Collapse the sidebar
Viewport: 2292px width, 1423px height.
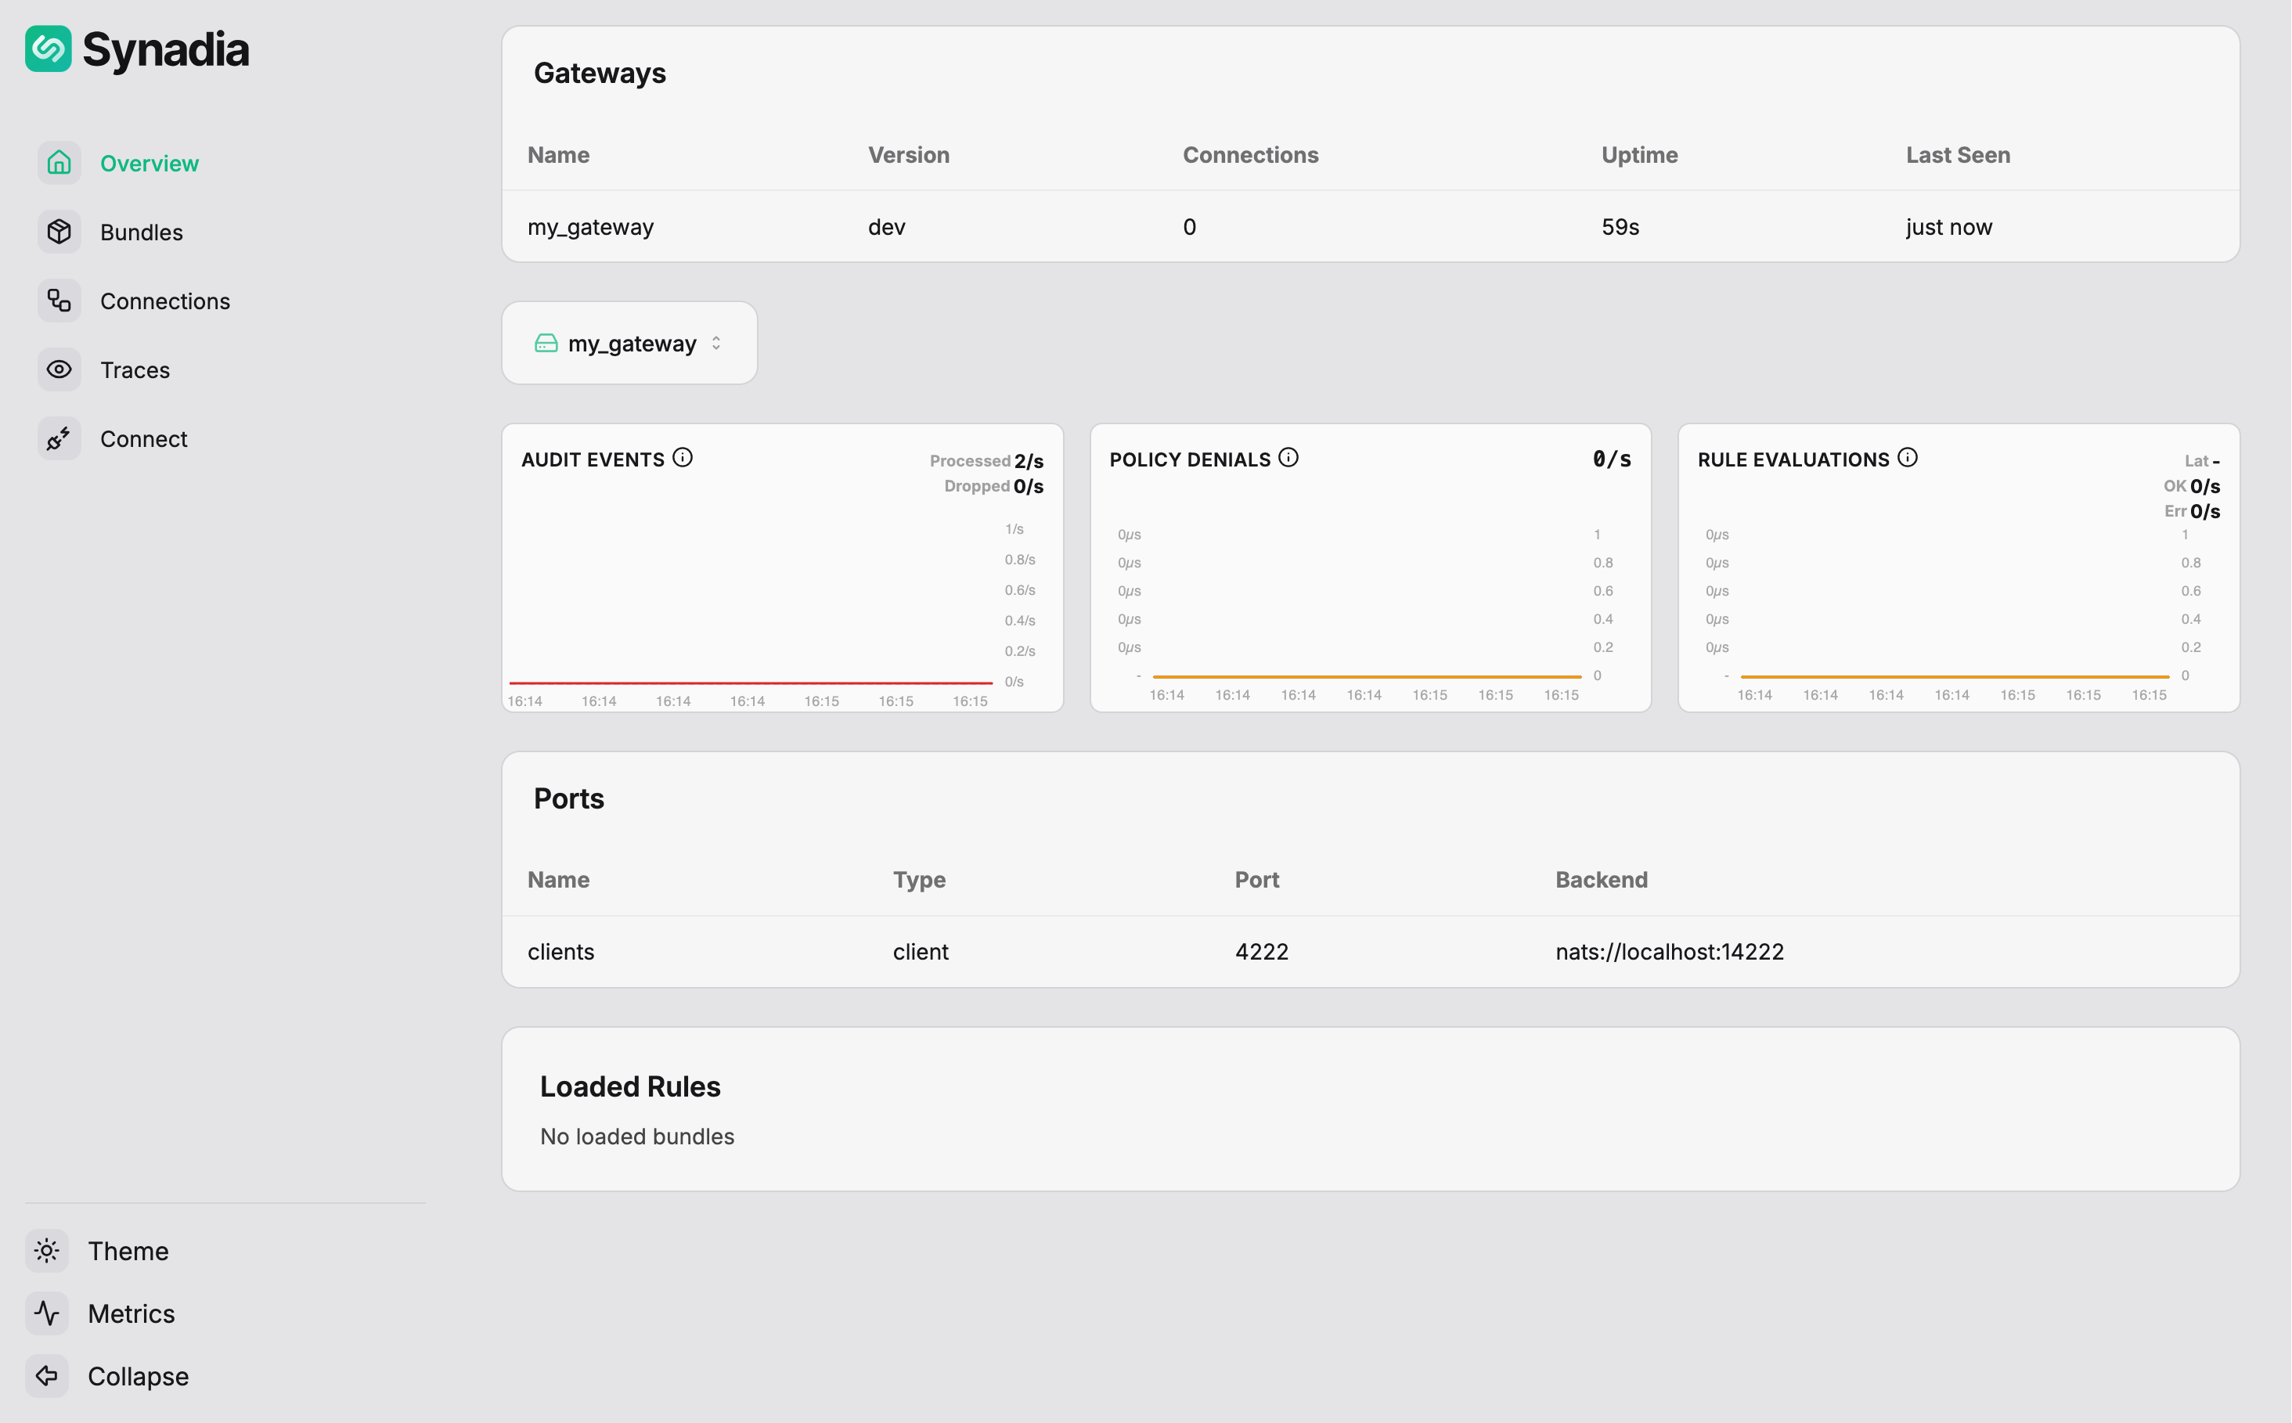coord(139,1377)
